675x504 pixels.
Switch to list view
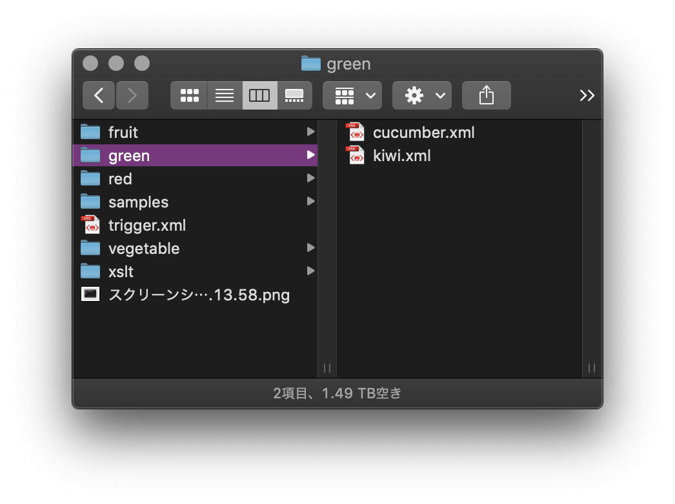click(x=225, y=95)
